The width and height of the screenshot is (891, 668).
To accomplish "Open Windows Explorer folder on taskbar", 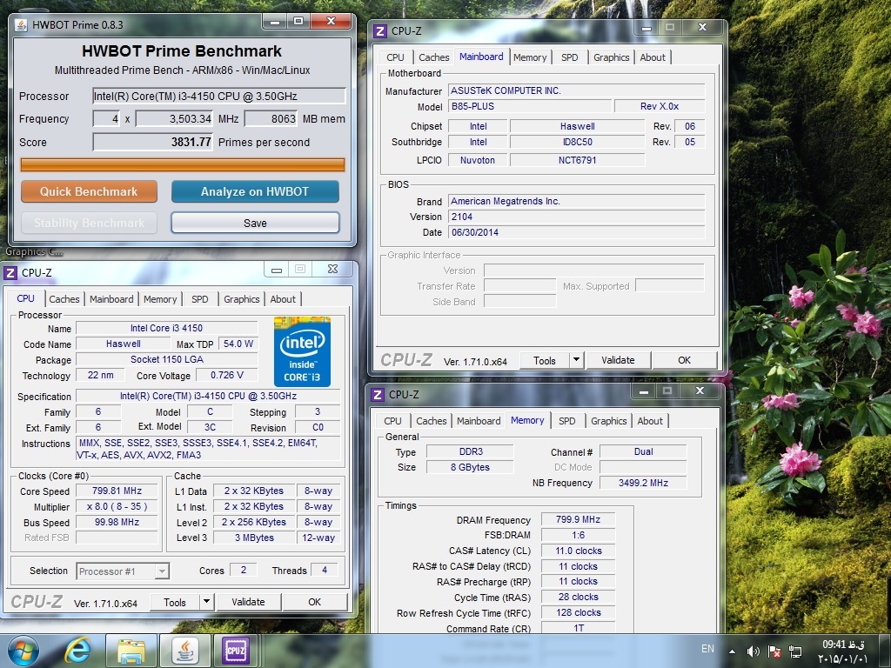I will tap(131, 651).
